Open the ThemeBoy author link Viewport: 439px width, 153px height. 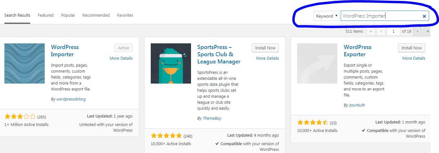[x=212, y=118]
